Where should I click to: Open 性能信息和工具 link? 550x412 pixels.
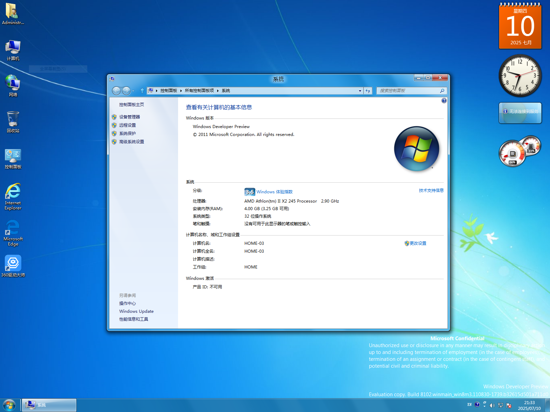(134, 319)
